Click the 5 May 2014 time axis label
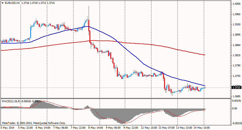This screenshot has width=242, height=130. coord(7,128)
